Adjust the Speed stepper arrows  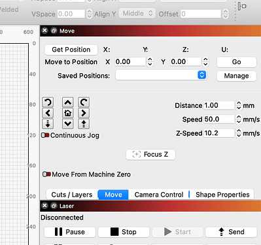coord(239,119)
